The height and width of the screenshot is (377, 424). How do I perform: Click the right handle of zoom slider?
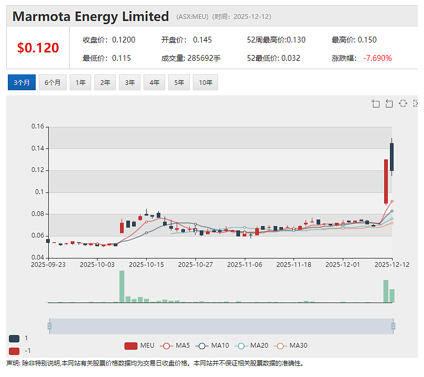pos(393,326)
